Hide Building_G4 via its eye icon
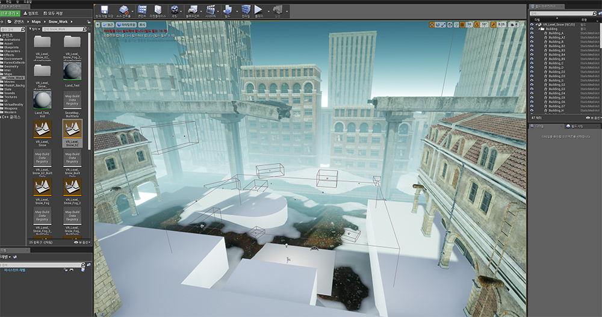 (532, 93)
